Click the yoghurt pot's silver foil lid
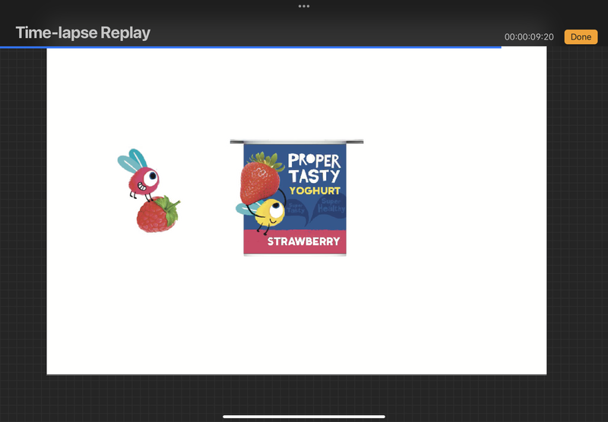The width and height of the screenshot is (608, 422). point(296,141)
